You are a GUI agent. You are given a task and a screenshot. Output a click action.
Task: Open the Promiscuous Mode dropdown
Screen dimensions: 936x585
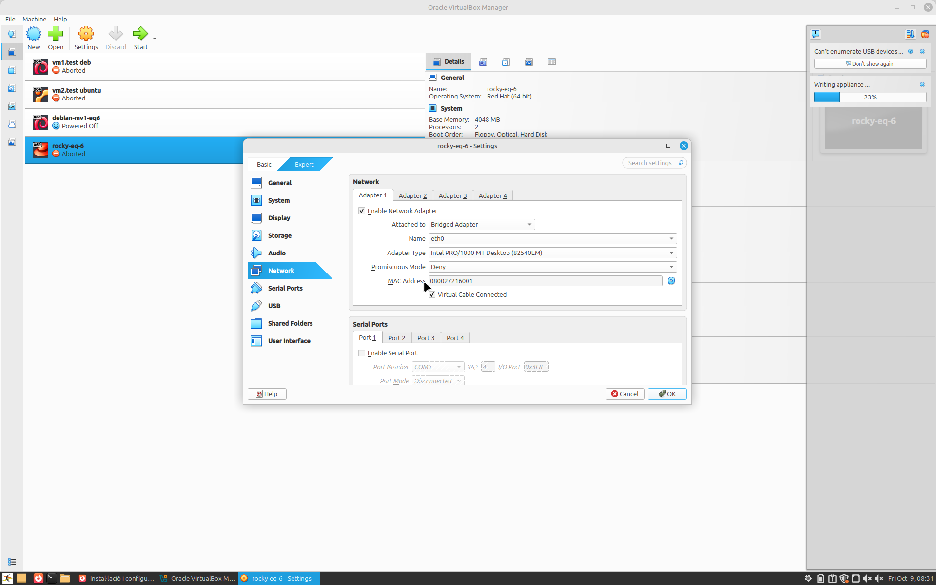(552, 267)
